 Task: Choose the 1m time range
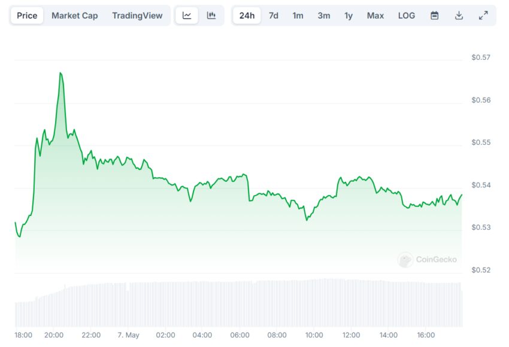298,15
